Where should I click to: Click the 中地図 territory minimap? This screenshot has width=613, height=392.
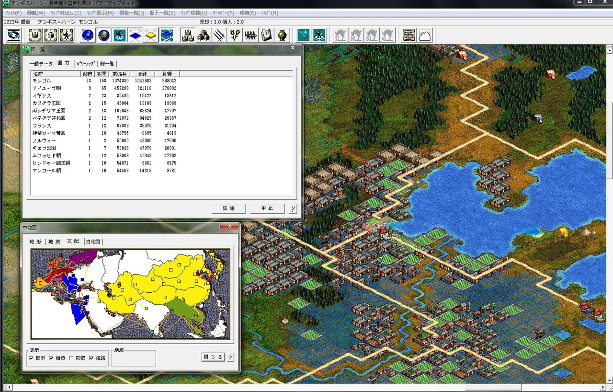130,294
